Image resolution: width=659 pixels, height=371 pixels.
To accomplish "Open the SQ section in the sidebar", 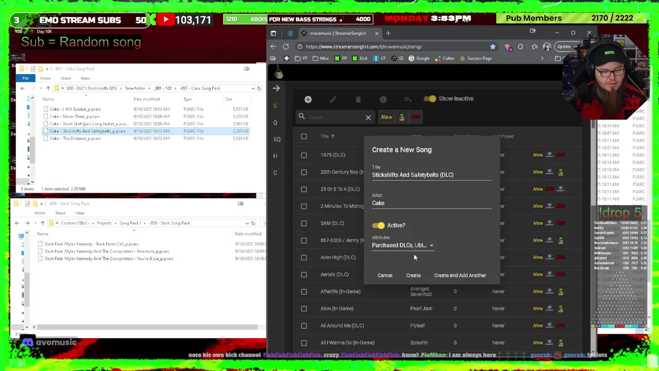I will [x=276, y=139].
